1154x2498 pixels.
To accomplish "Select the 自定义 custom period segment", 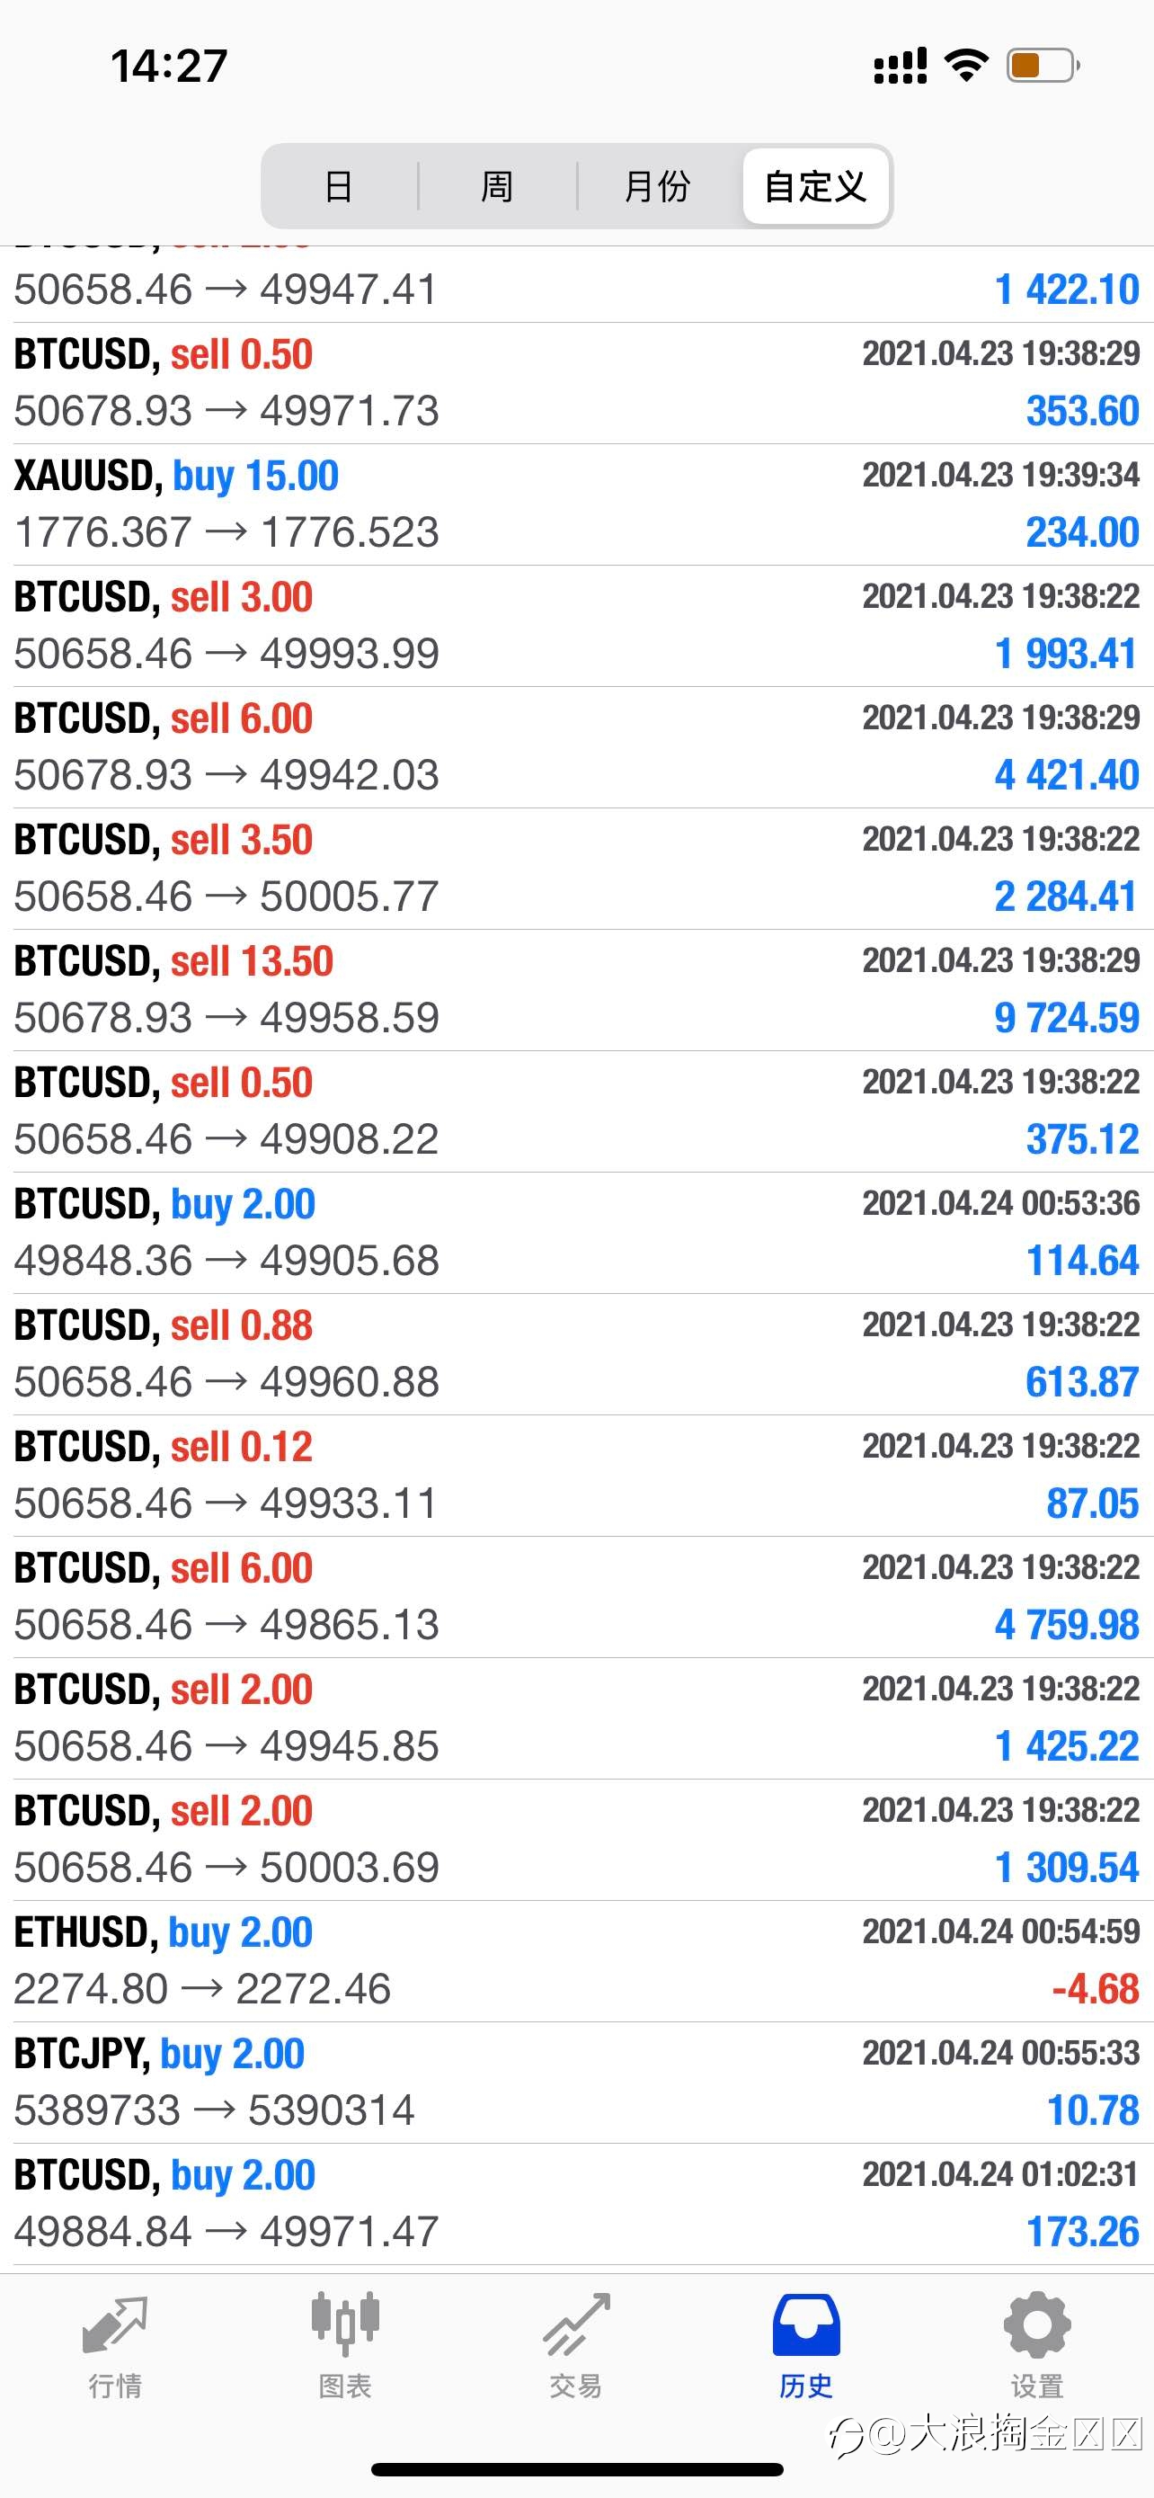I will [815, 186].
